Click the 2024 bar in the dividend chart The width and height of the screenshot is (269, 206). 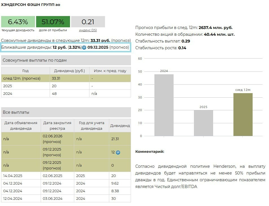coord(164,105)
